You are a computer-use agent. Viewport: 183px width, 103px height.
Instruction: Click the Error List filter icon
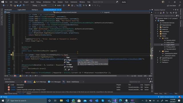64,82
